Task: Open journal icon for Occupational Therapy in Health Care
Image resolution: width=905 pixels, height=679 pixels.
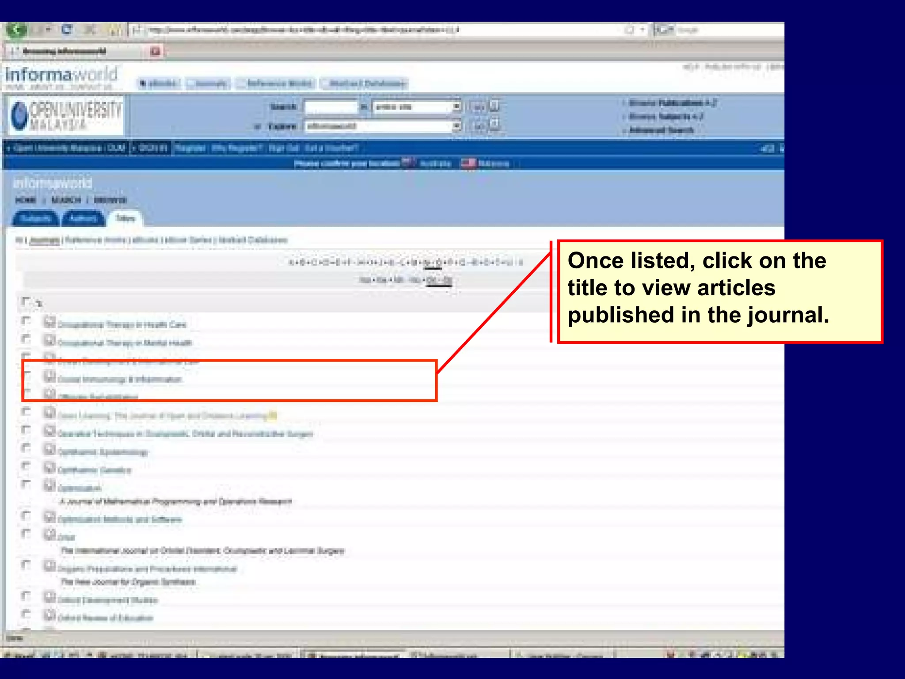Action: (49, 322)
